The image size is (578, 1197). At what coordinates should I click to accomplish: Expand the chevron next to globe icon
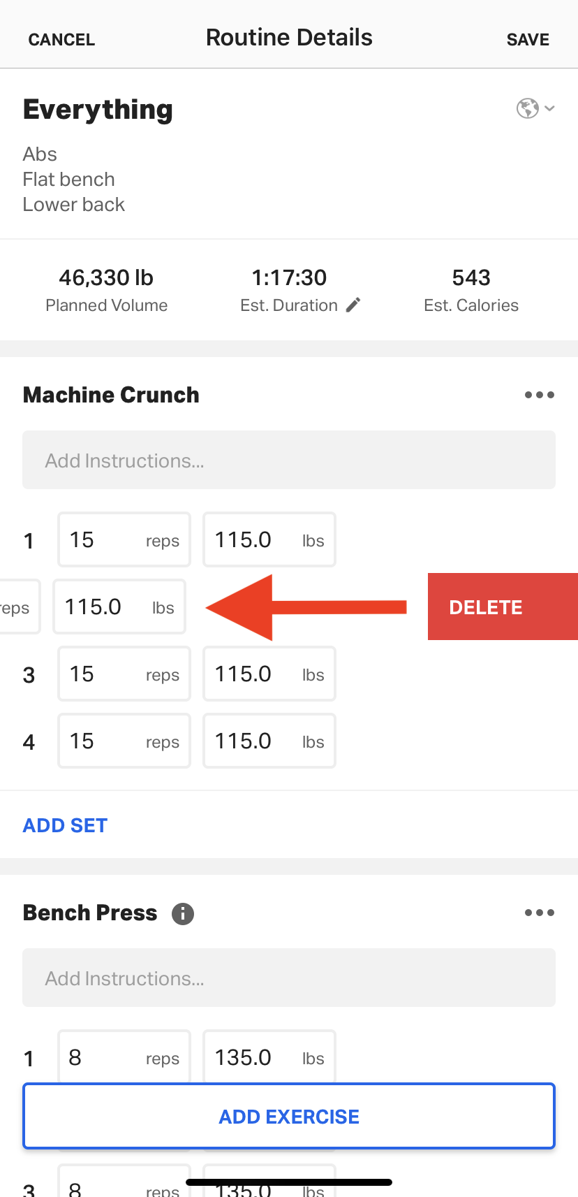(x=550, y=108)
